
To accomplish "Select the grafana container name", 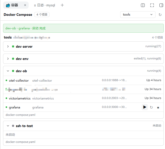I will (x=15, y=107).
